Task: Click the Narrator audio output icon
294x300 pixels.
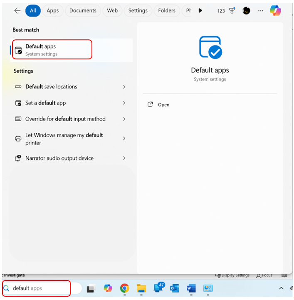Action: (18, 158)
